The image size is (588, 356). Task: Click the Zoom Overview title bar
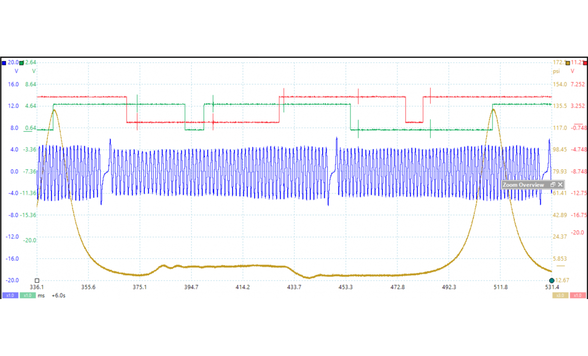[x=523, y=185]
